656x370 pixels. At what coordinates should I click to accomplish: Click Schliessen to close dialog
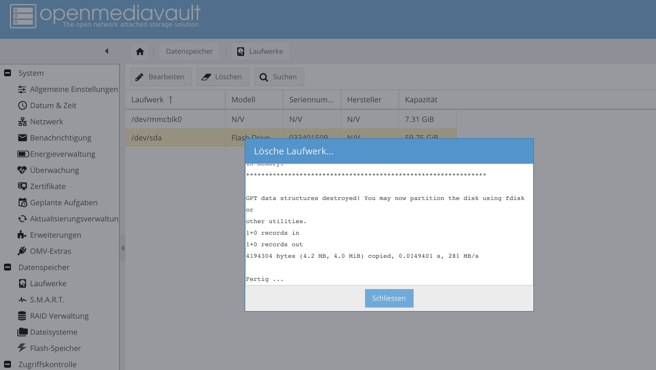(389, 298)
